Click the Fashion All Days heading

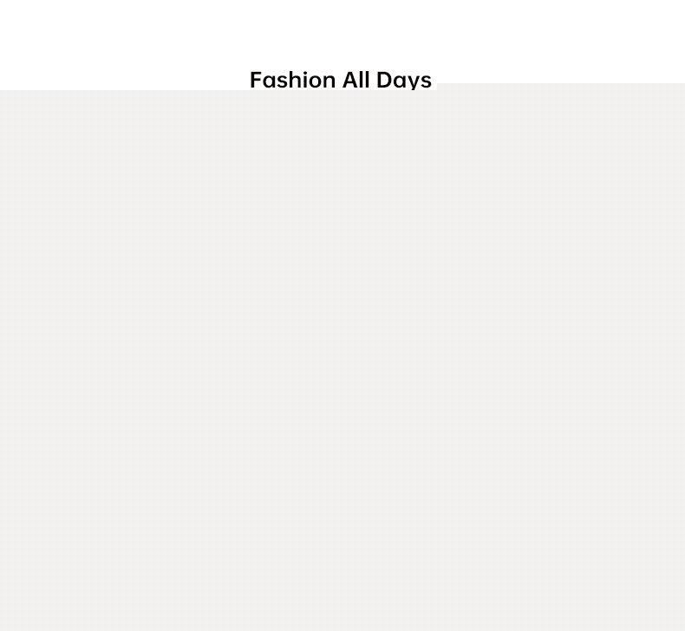pos(341,80)
